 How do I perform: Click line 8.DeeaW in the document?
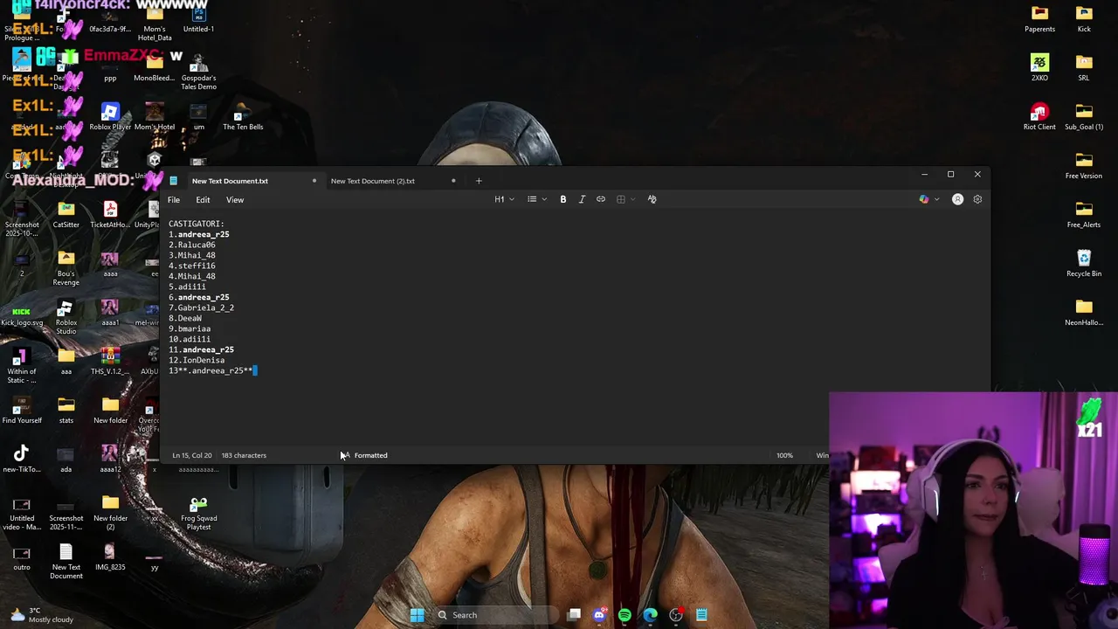[x=185, y=318]
